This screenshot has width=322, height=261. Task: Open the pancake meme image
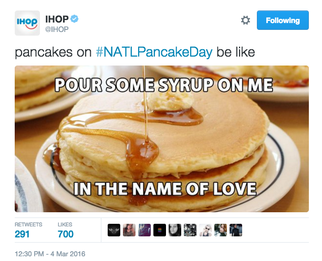161,139
